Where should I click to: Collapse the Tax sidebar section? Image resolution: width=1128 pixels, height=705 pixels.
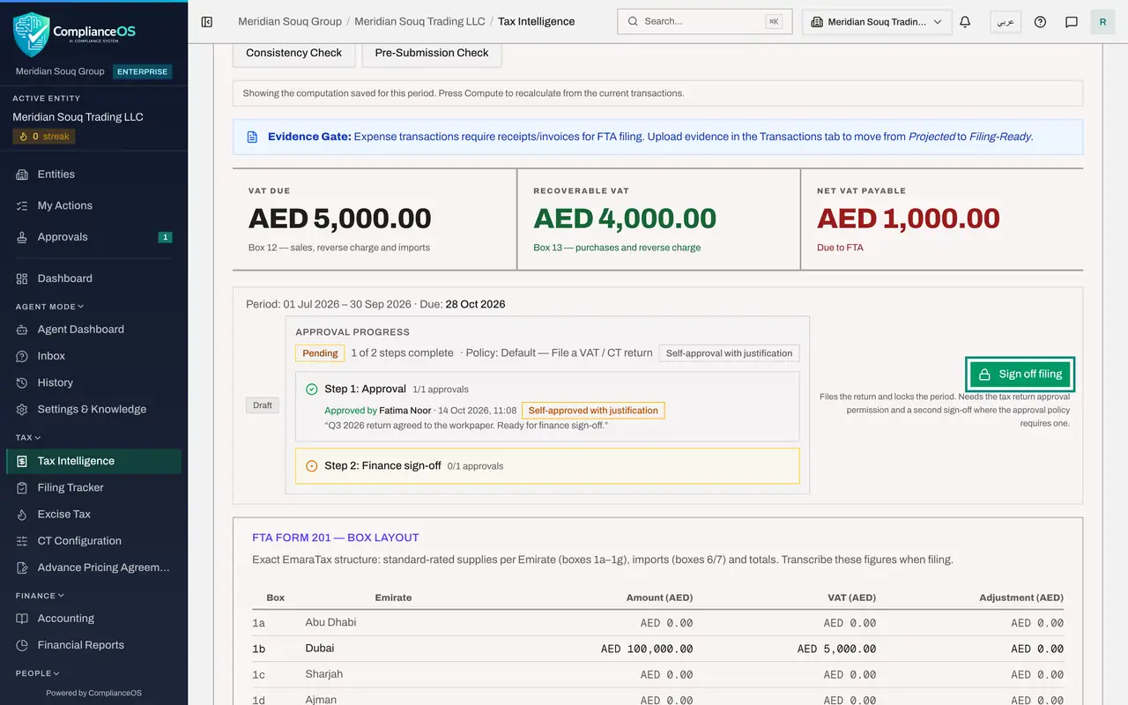pyautogui.click(x=28, y=437)
